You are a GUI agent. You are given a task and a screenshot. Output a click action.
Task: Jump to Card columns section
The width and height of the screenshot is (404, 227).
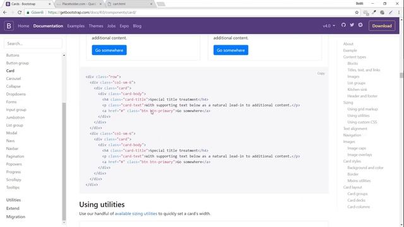(x=359, y=207)
